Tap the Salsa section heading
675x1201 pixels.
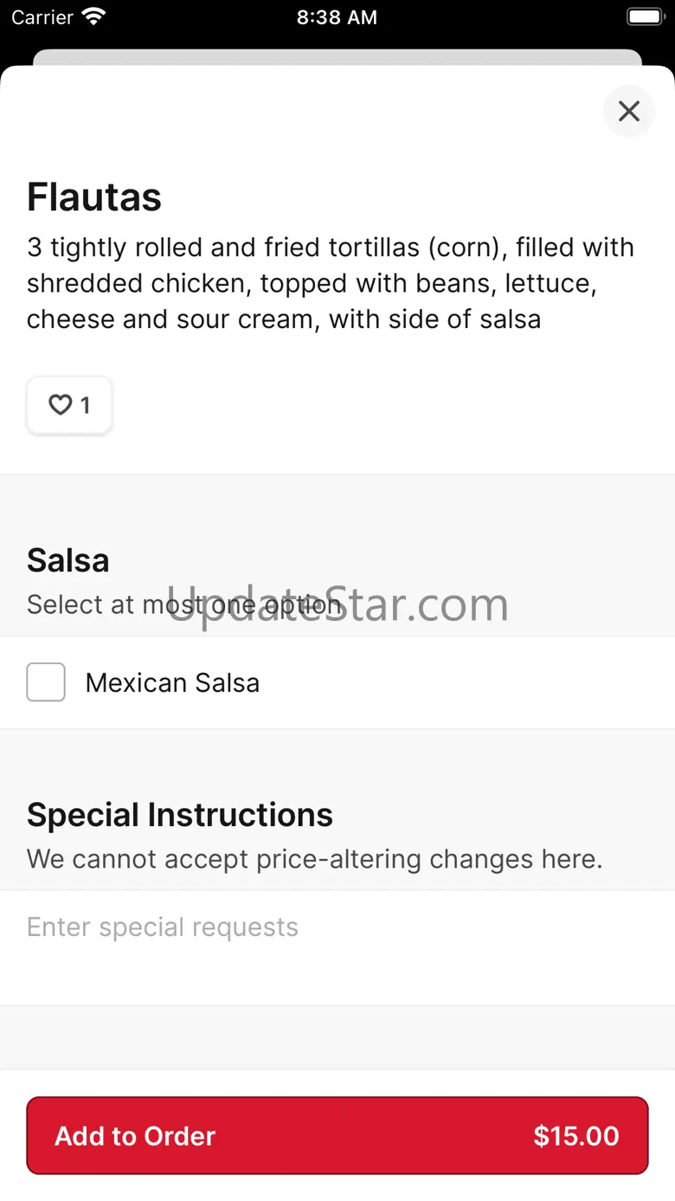pyautogui.click(x=67, y=560)
